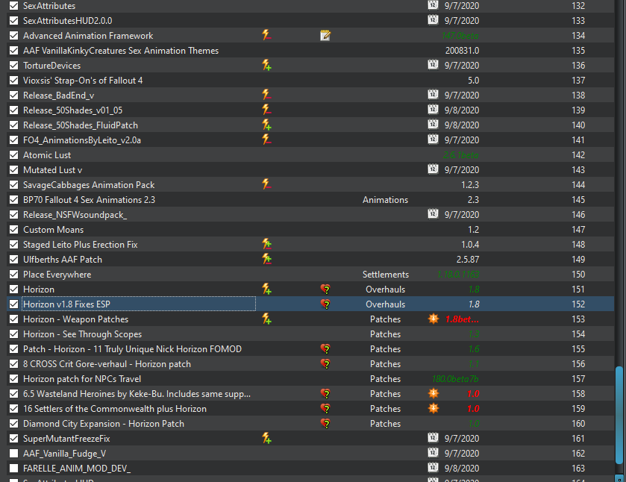Click the endorse heart on Wasteland Heroines row
The width and height of the screenshot is (626, 482).
click(326, 394)
